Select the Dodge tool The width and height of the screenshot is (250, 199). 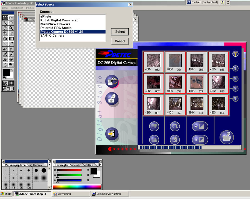tap(11, 65)
